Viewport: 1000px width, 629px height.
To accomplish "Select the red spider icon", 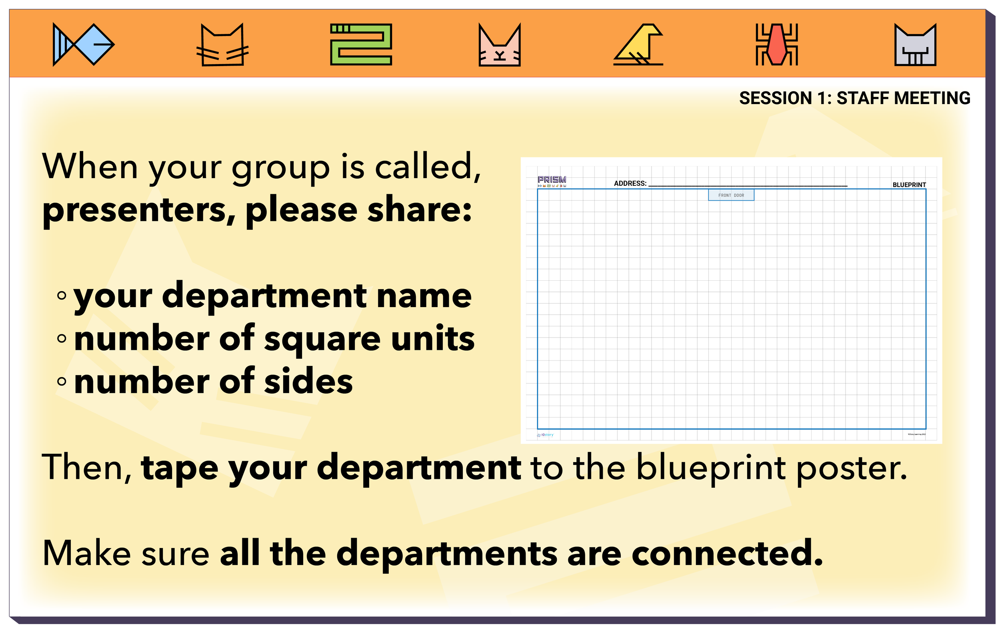I will [776, 44].
